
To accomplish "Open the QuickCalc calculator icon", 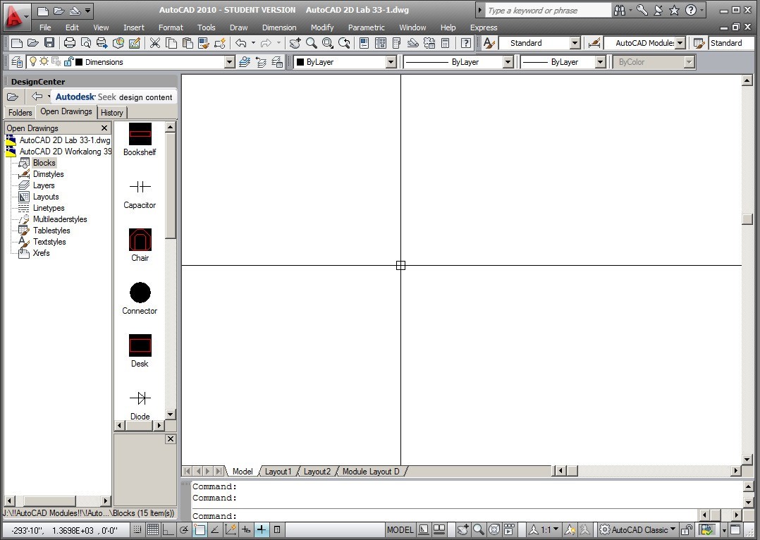I will point(446,43).
